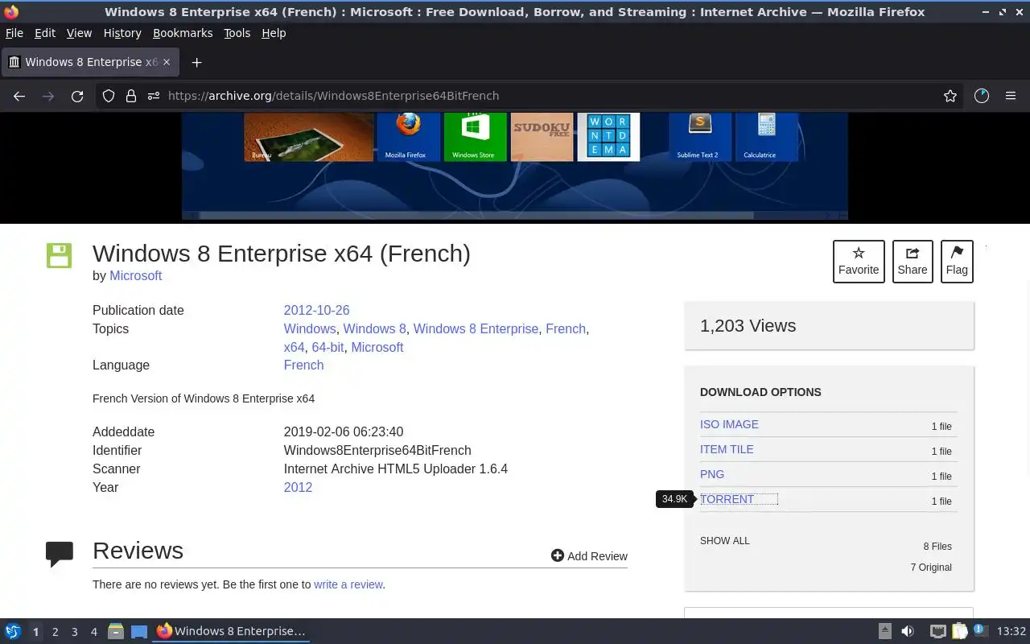Open the Year 2012 link
The width and height of the screenshot is (1030, 644).
(x=298, y=487)
